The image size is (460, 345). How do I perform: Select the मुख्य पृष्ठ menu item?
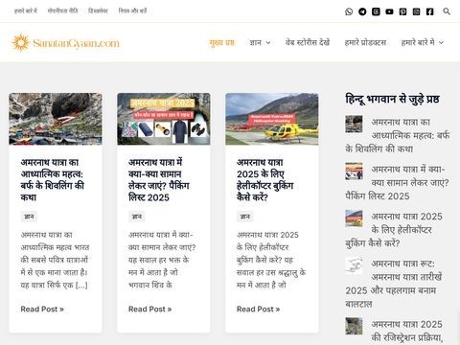[221, 42]
